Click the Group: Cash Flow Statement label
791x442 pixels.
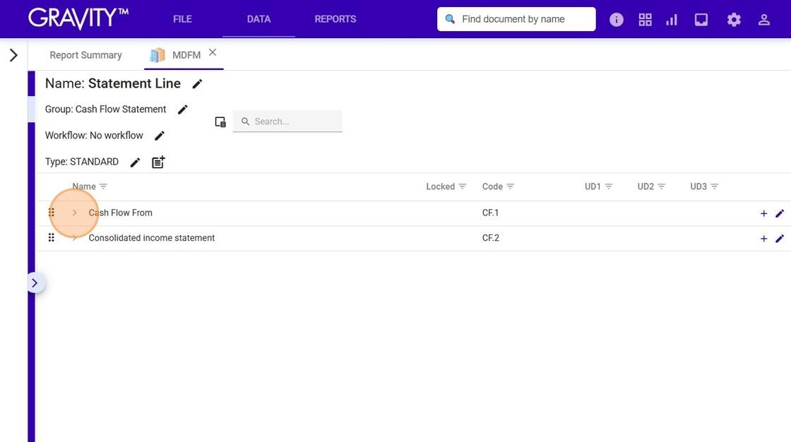tap(105, 109)
